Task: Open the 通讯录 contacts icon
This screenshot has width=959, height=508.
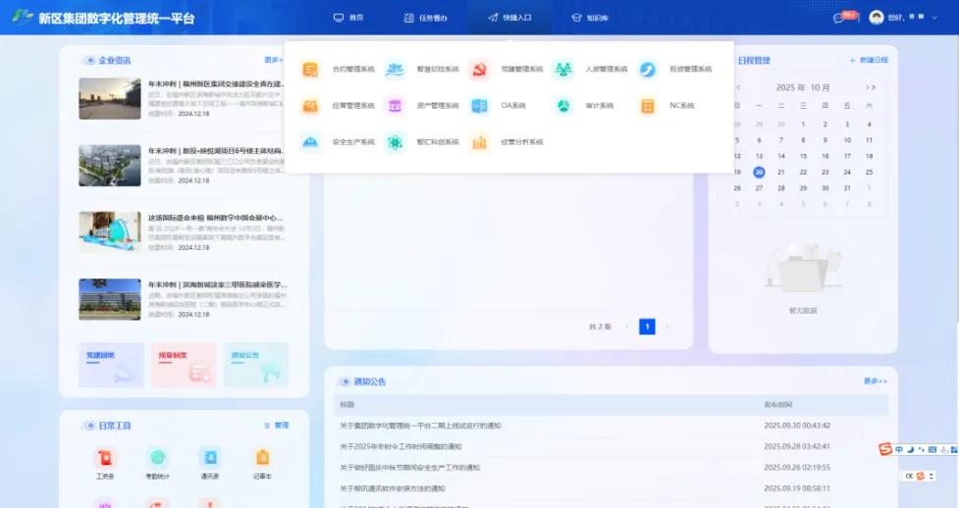Action: tap(210, 458)
